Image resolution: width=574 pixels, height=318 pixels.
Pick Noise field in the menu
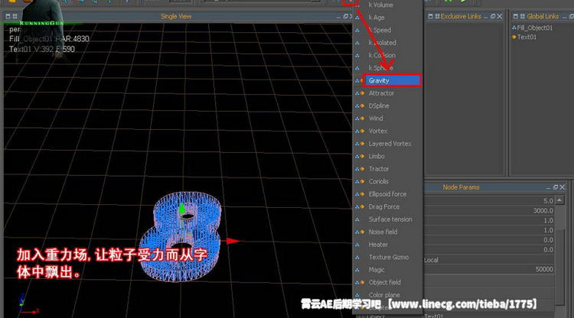[383, 232]
